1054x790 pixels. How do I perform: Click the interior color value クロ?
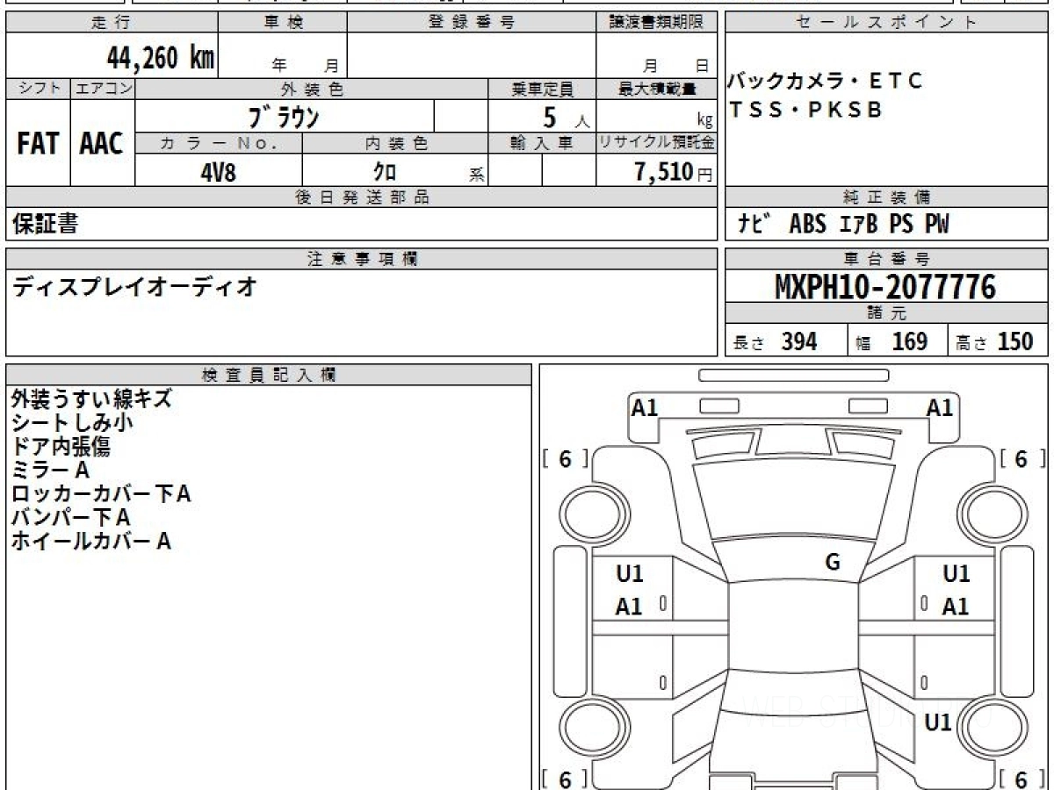[384, 171]
